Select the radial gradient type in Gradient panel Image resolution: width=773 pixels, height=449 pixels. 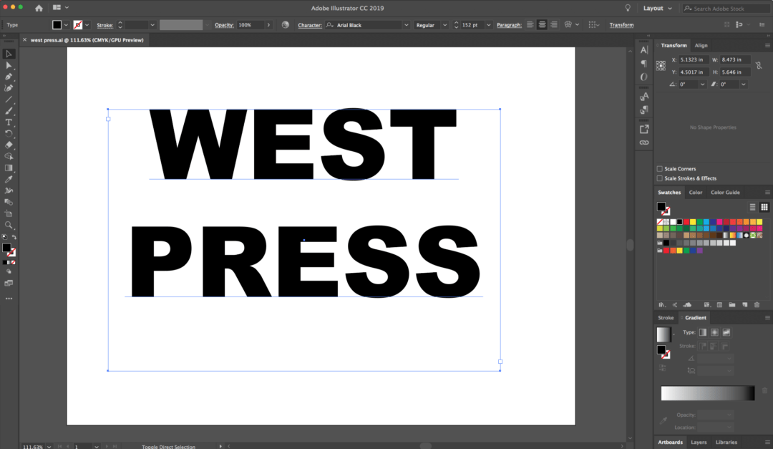[714, 332]
